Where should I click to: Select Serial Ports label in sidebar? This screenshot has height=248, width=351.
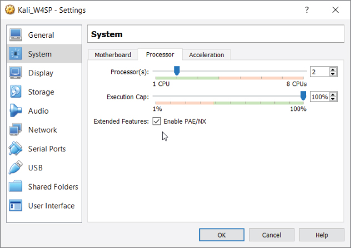pyautogui.click(x=47, y=149)
